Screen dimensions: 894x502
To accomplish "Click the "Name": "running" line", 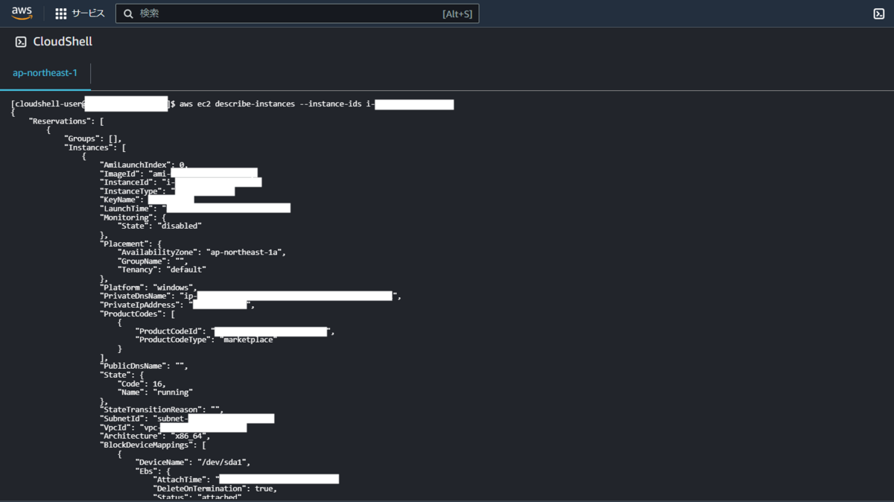I will 155,393.
